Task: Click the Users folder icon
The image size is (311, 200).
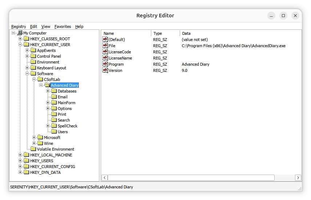Action: [x=54, y=131]
